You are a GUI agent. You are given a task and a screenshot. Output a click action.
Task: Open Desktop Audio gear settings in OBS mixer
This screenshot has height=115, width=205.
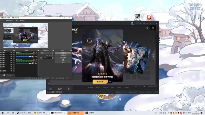[36, 56]
